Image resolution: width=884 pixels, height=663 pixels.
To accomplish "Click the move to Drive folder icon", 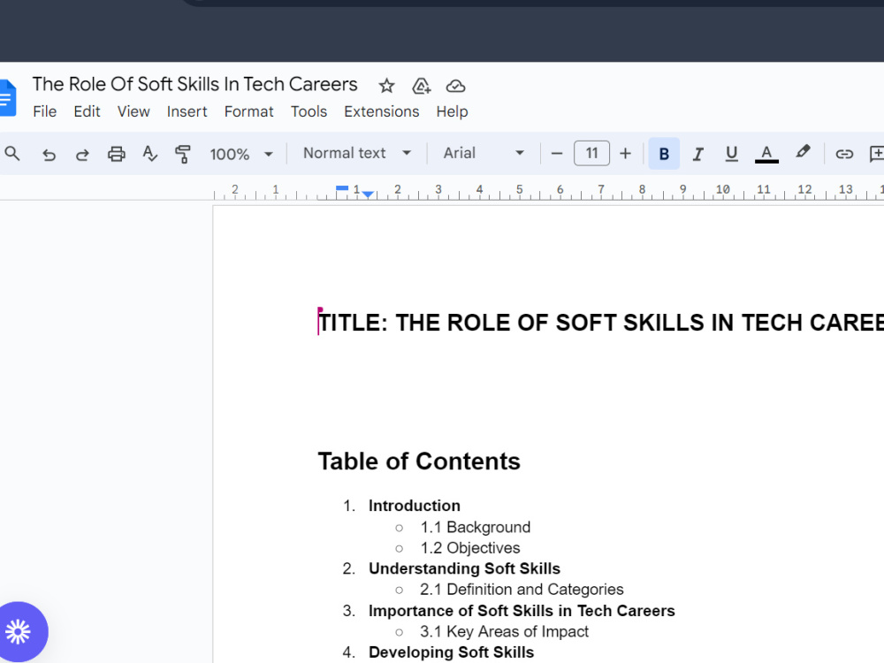I will (421, 86).
